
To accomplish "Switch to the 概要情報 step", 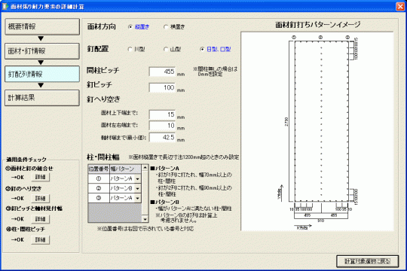I will click(42, 26).
